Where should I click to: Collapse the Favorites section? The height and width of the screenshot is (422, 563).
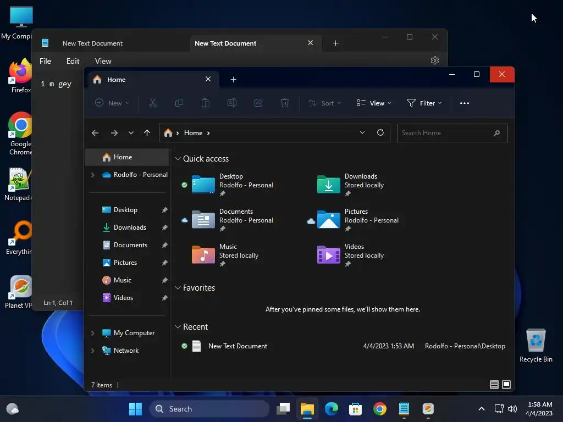tap(178, 288)
